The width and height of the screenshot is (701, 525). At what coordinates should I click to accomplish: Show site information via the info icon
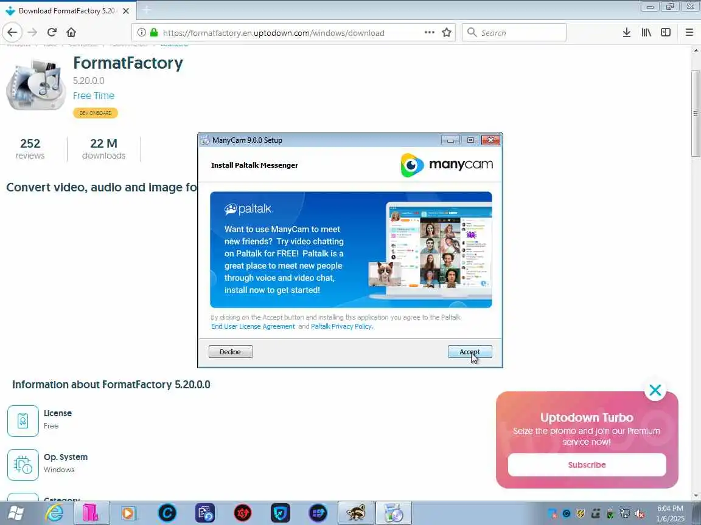[141, 32]
